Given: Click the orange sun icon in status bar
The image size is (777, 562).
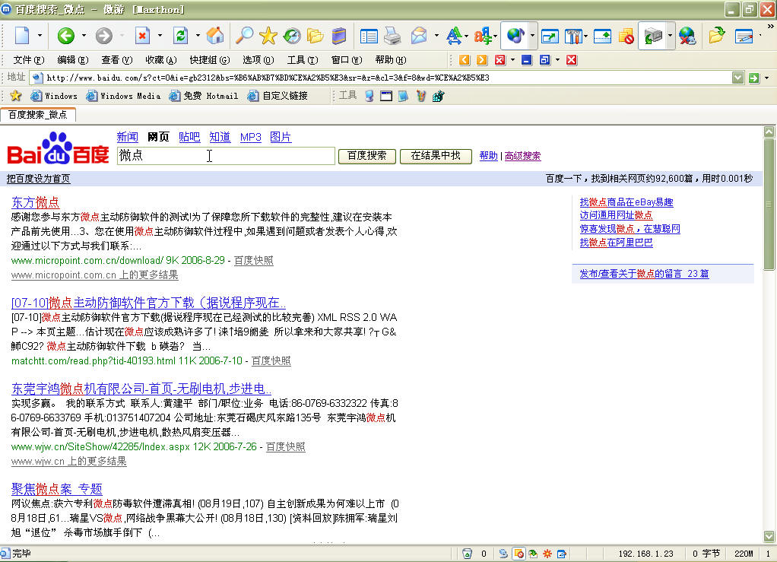Looking at the screenshot, I should coord(547,554).
